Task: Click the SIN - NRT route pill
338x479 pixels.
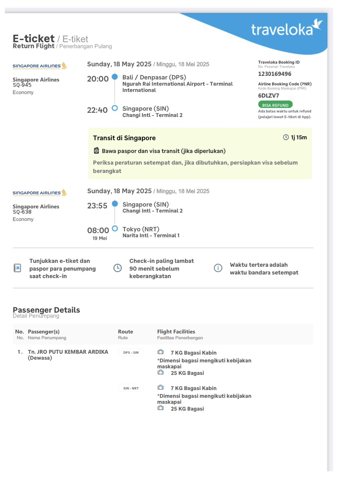Action: click(x=131, y=388)
